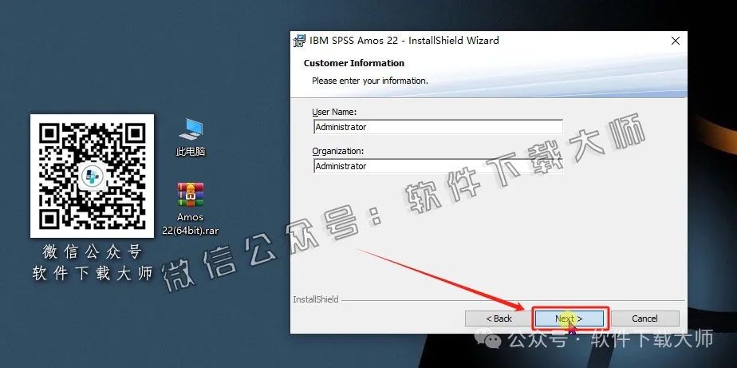Click the 'Customer Information' heading text

tap(354, 63)
